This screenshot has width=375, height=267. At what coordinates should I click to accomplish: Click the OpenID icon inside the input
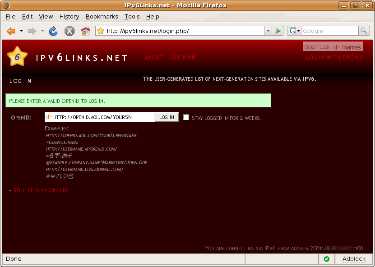49,117
